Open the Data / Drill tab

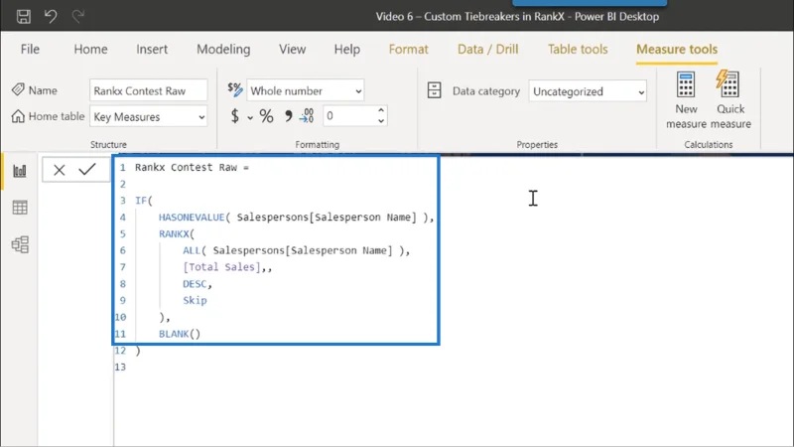point(487,49)
